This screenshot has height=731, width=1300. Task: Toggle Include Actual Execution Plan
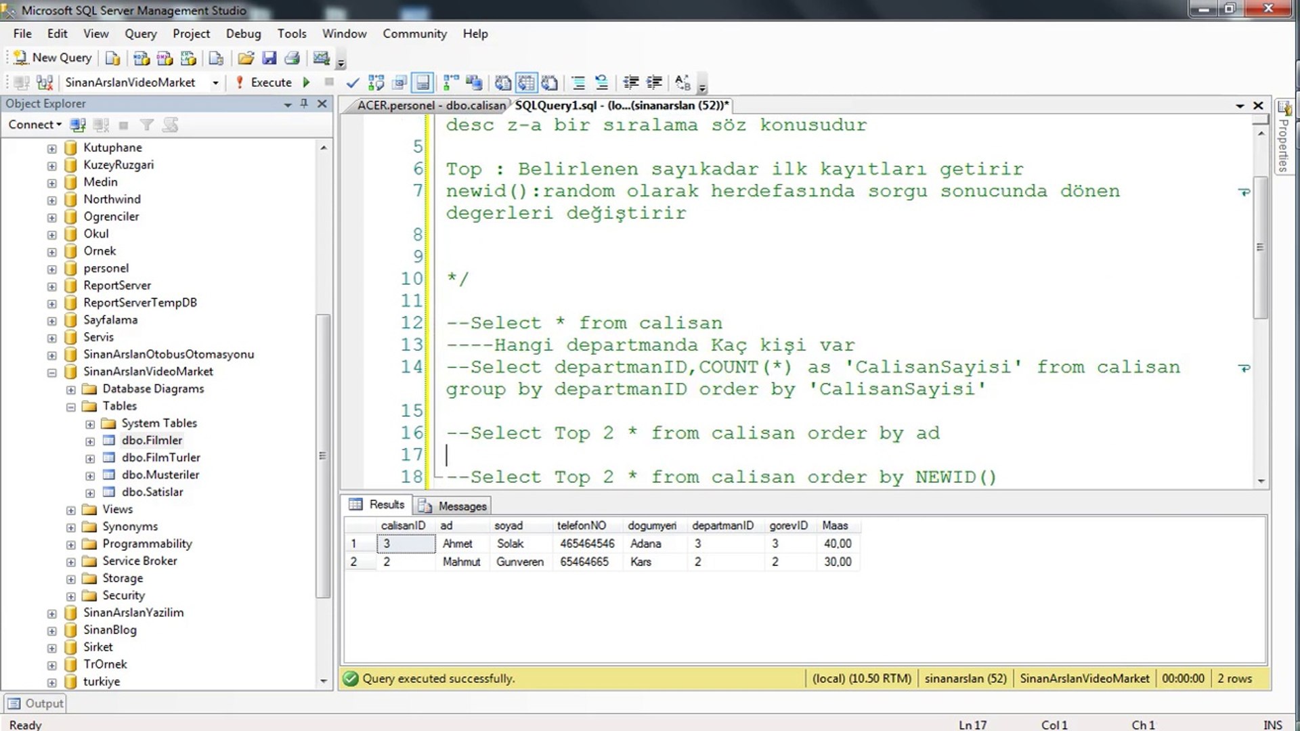pos(450,83)
